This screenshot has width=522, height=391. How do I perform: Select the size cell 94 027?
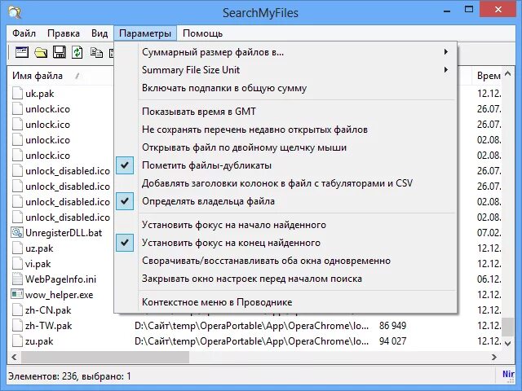point(392,341)
